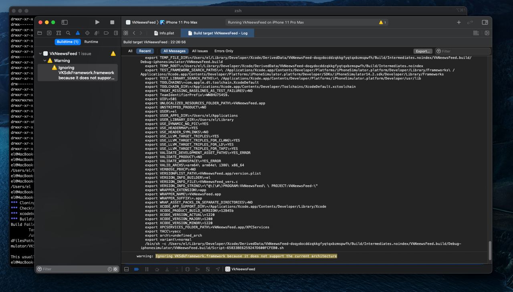Click the Build target VkNeewsFeed timestamp header
The height and width of the screenshot is (292, 513).
[154, 42]
